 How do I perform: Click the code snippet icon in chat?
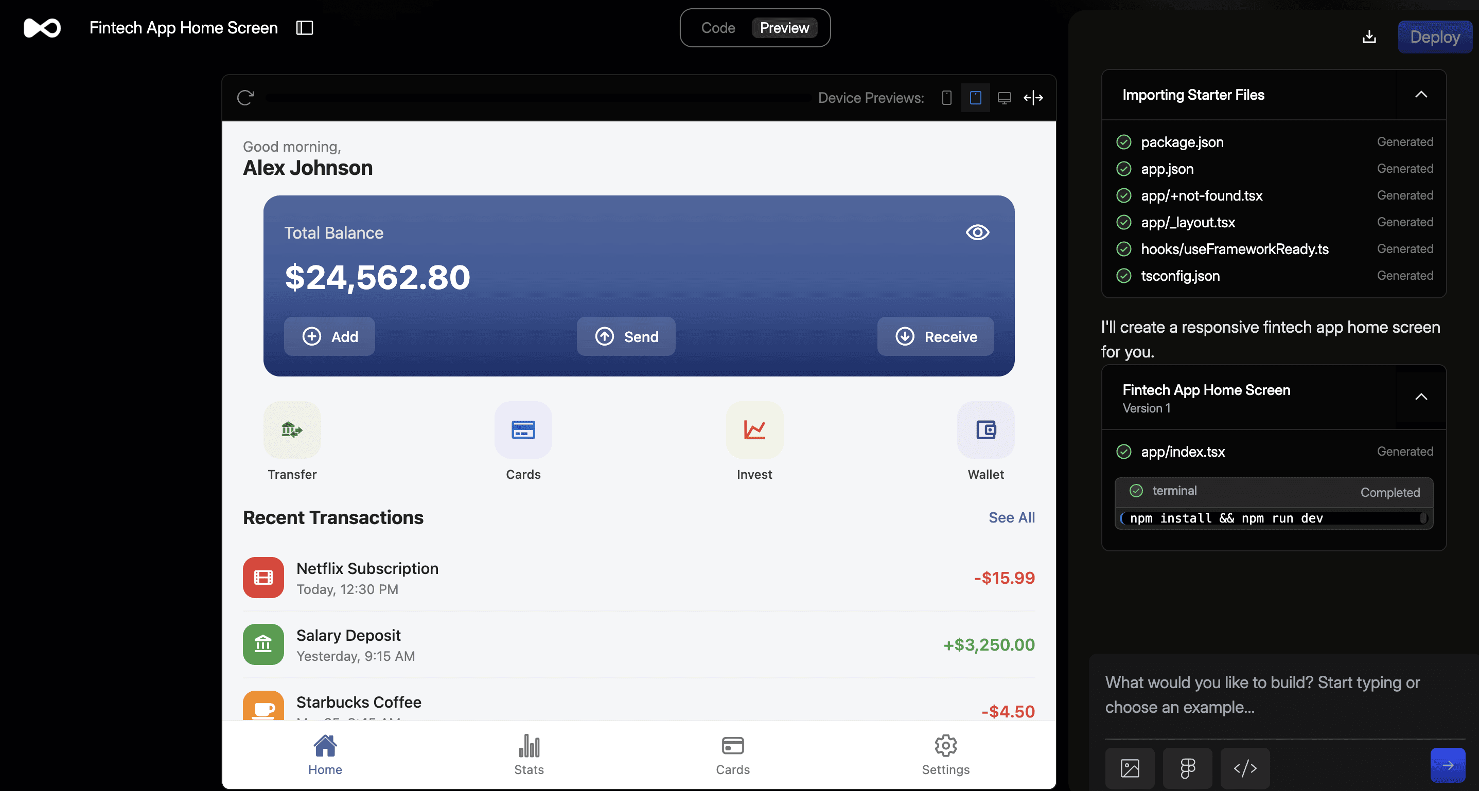tap(1245, 767)
